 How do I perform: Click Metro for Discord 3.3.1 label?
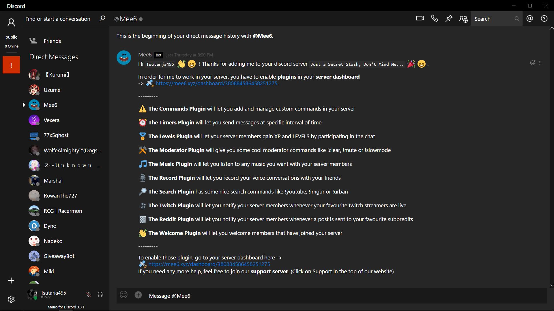[x=66, y=307]
